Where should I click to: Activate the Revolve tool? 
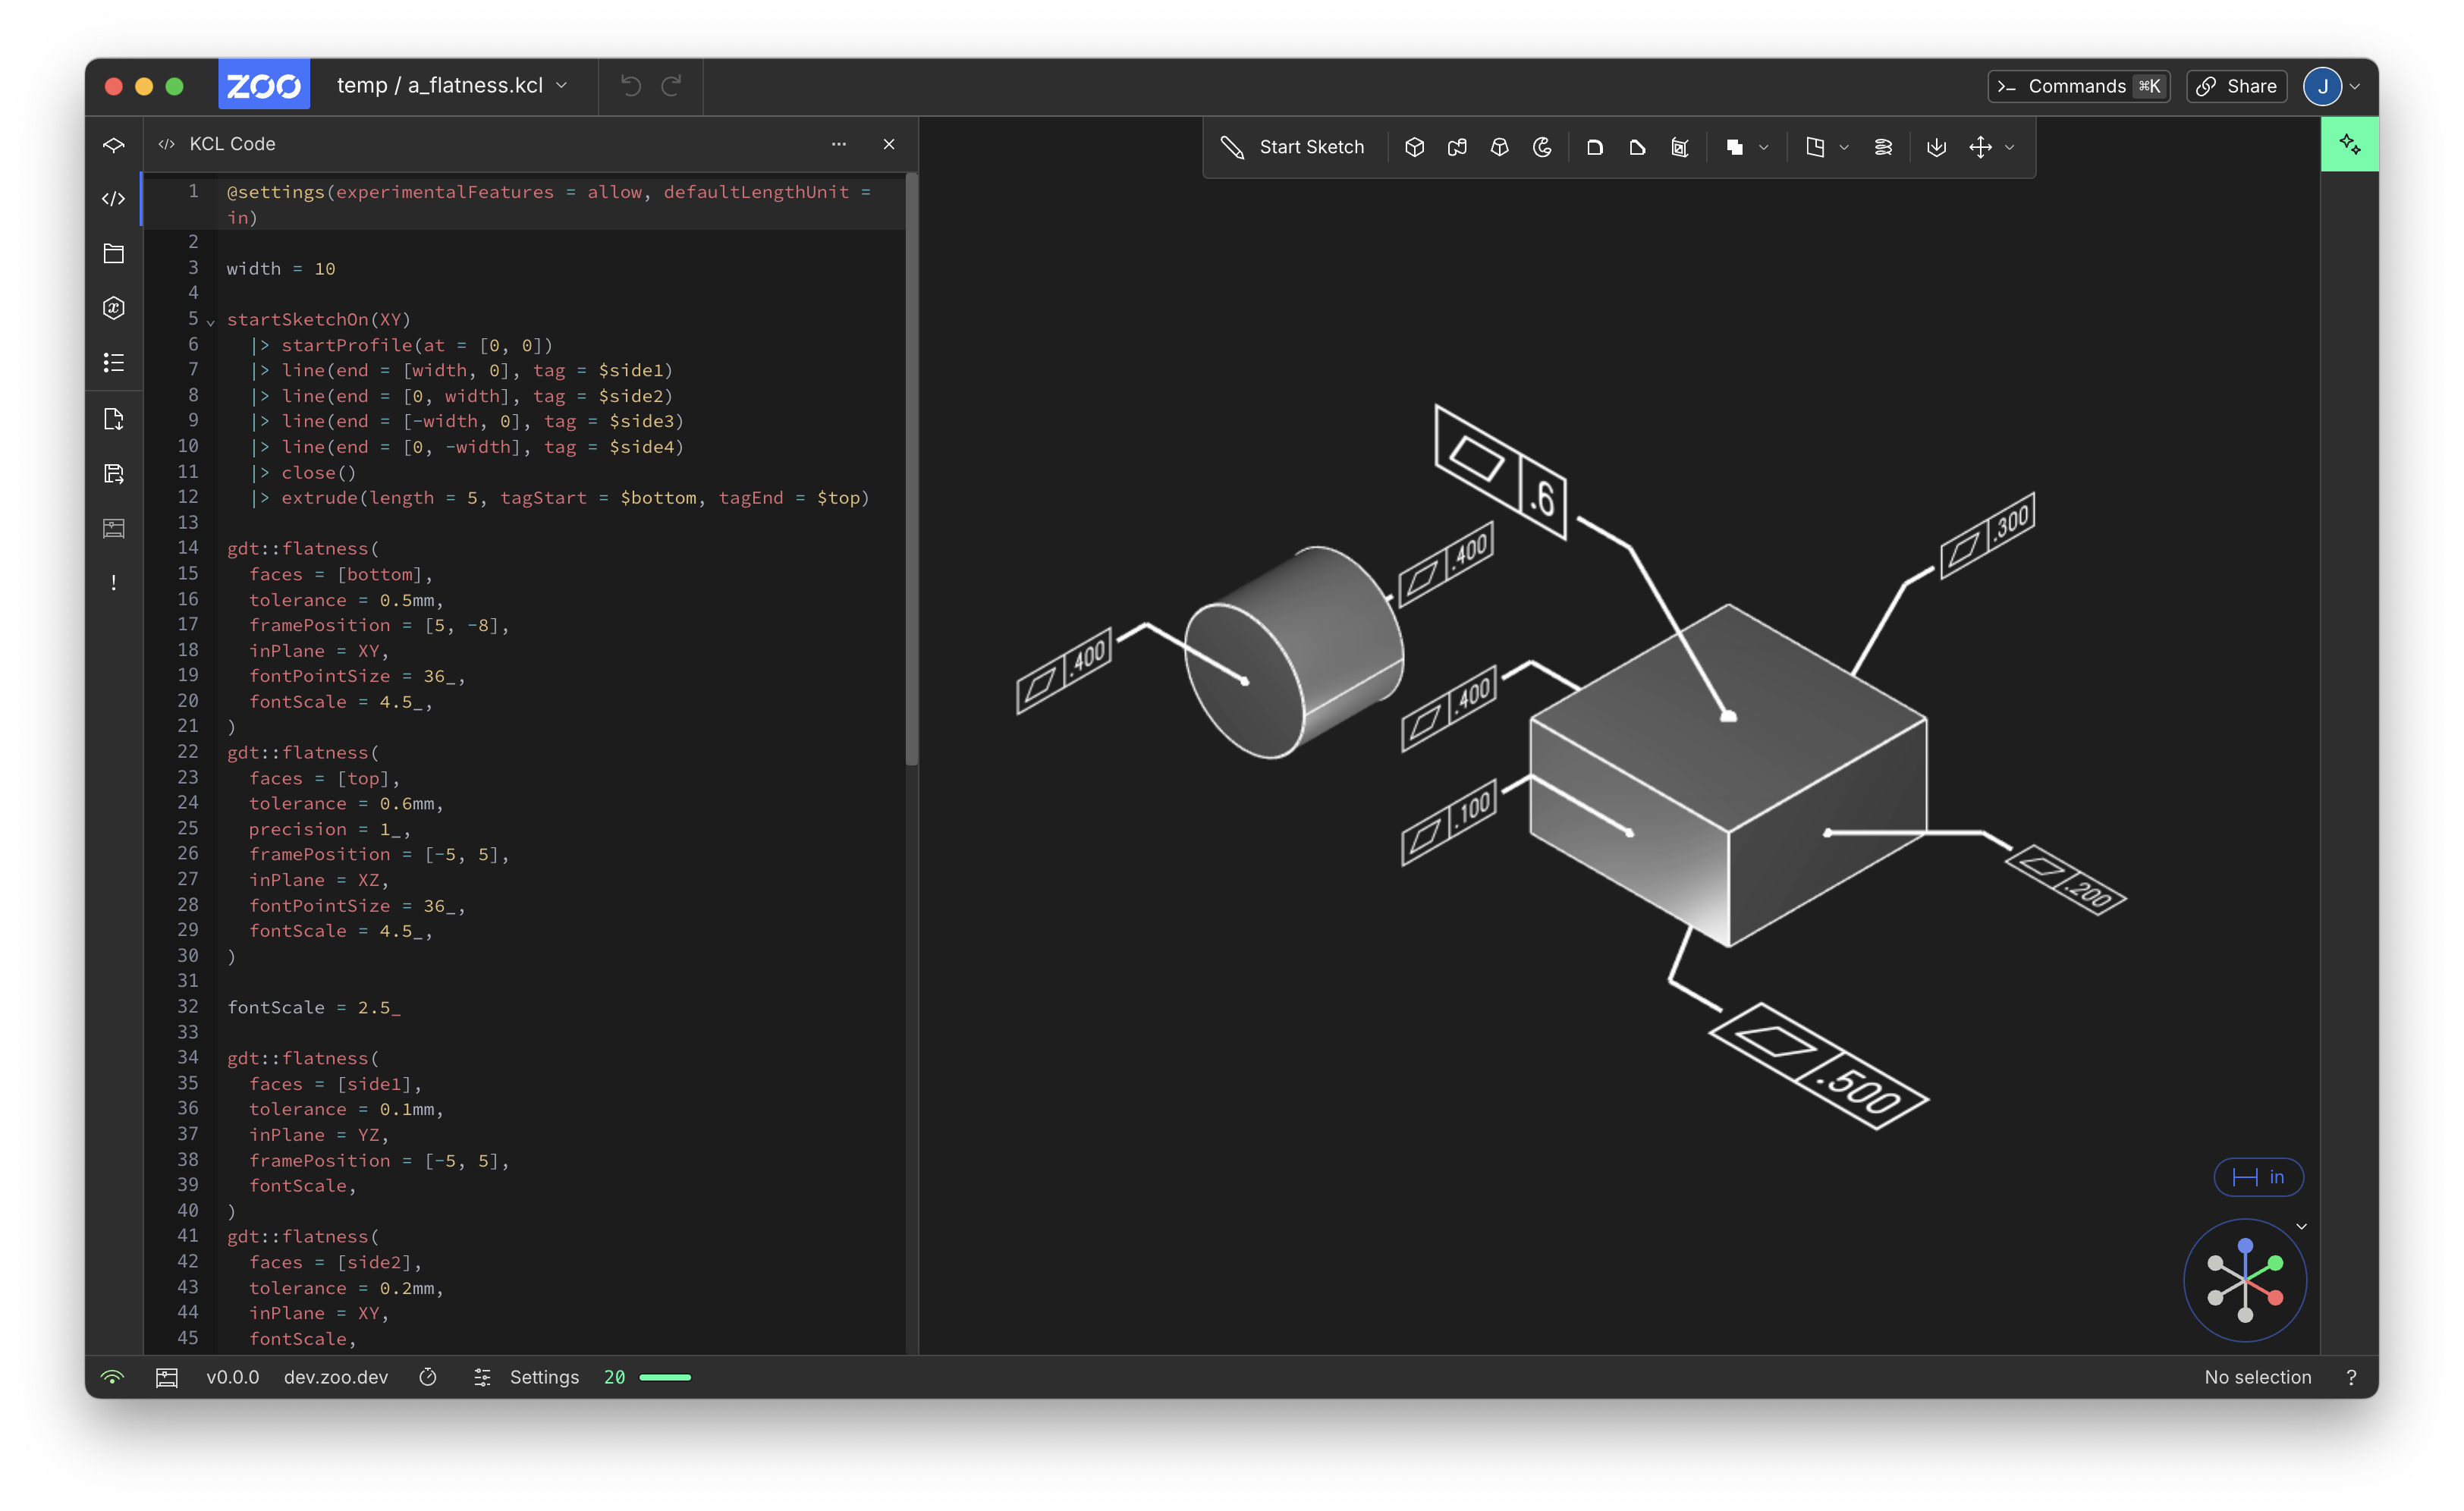tap(1542, 147)
